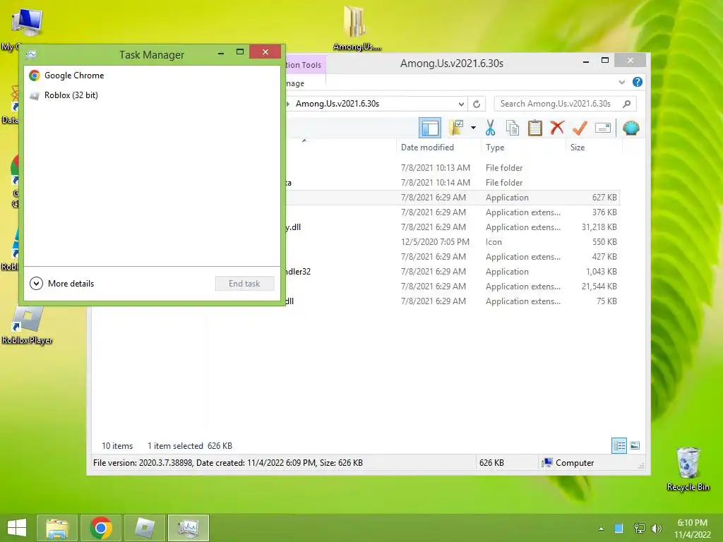Expand the ribbon with the chevron near Help
This screenshot has width=723, height=542.
pos(621,82)
